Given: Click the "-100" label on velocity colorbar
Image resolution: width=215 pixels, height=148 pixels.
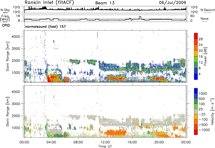Looking at the screenshot, I should coord(203,119).
